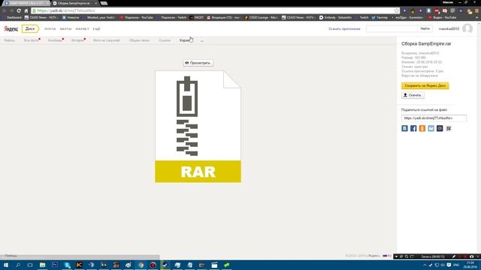Show hidden system tray icons
The height and width of the screenshot is (270, 481).
pyautogui.click(x=425, y=265)
